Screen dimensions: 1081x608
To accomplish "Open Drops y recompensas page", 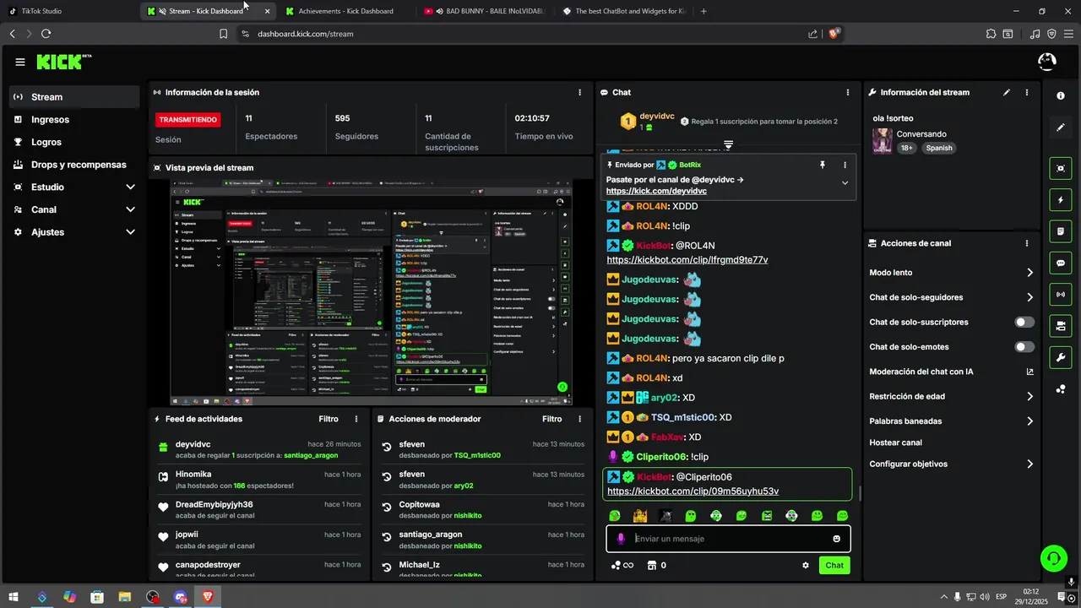I will click(x=74, y=165).
